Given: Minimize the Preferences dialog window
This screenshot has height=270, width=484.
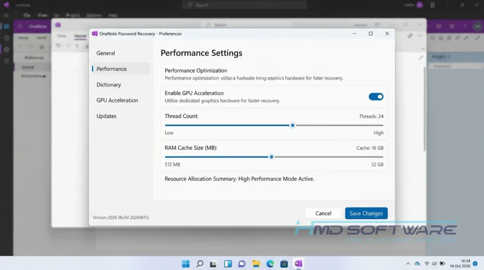Looking at the screenshot, I should tap(354, 34).
